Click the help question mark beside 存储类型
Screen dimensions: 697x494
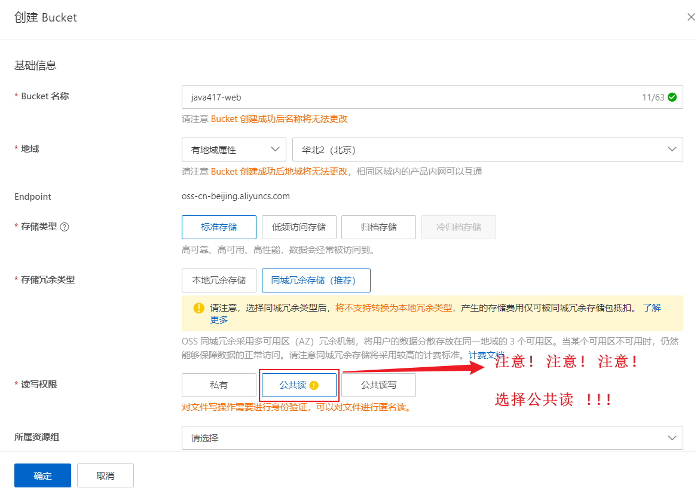click(65, 227)
